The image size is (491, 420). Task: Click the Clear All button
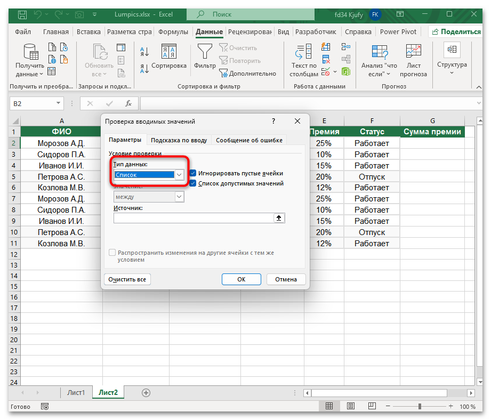127,279
